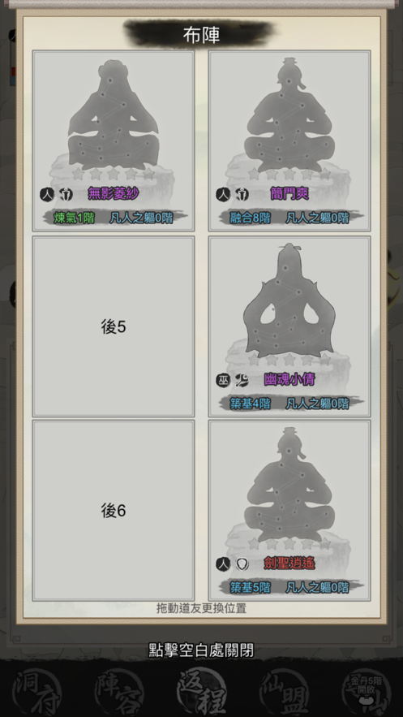The image size is (403, 717).
Task: Select the 無影菱紗 character silhouette
Action: tap(114, 114)
